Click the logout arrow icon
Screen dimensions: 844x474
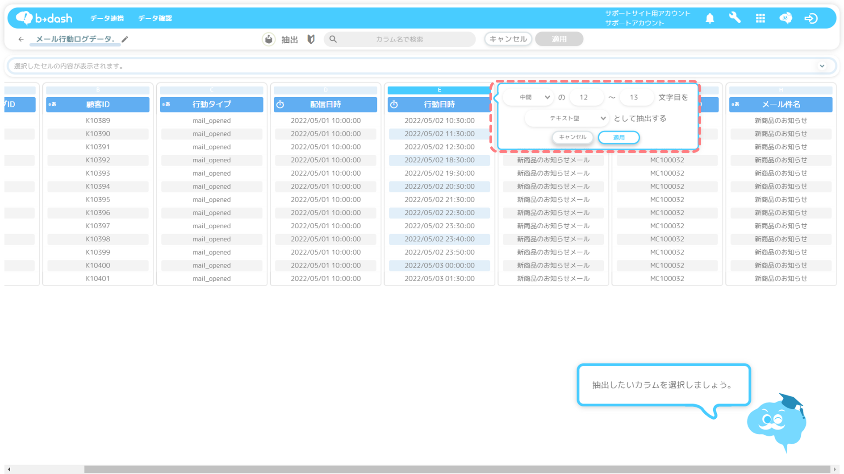click(811, 18)
